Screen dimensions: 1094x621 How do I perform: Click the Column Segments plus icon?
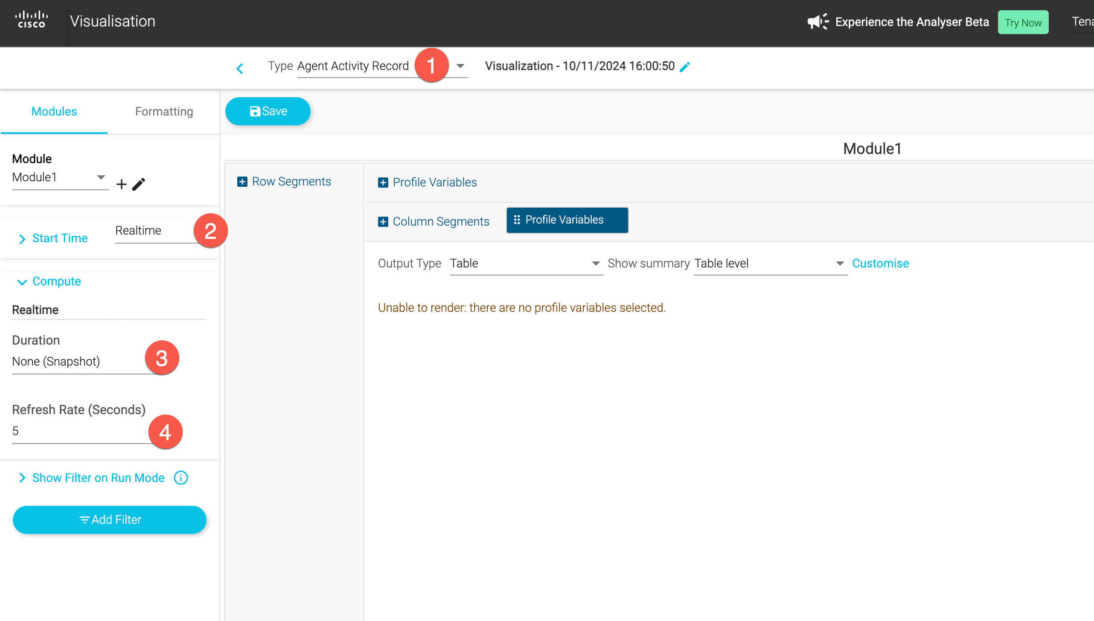383,222
